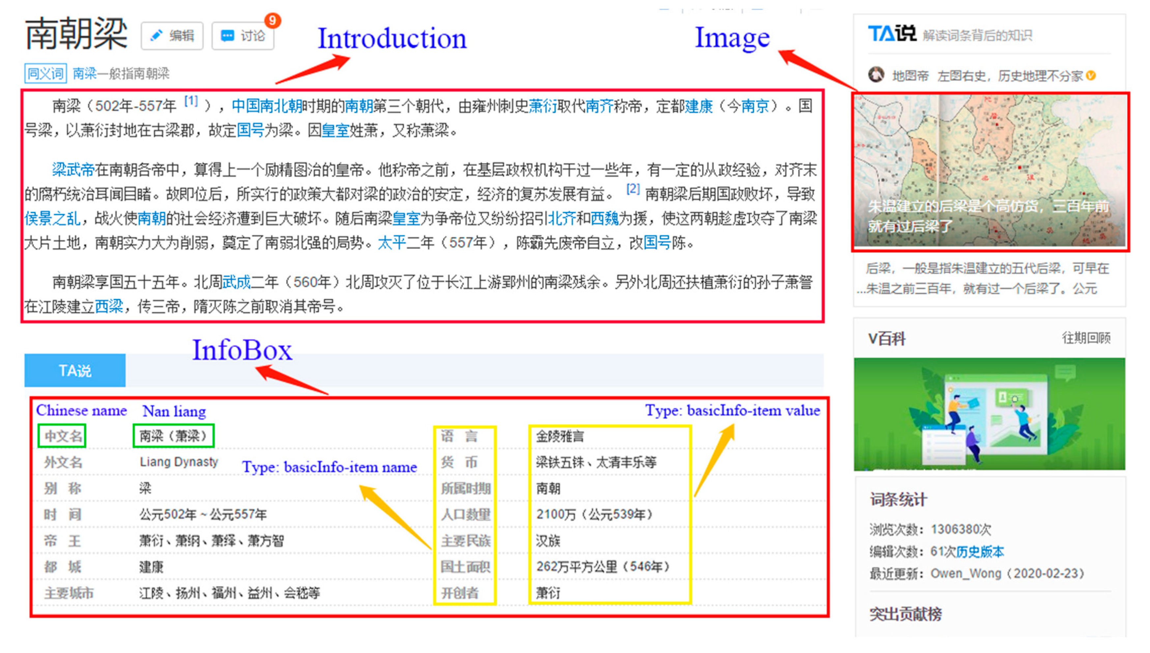Screen dimensions: 1150x653
Task: Open the 讨论 discussion button
Action: 243,36
